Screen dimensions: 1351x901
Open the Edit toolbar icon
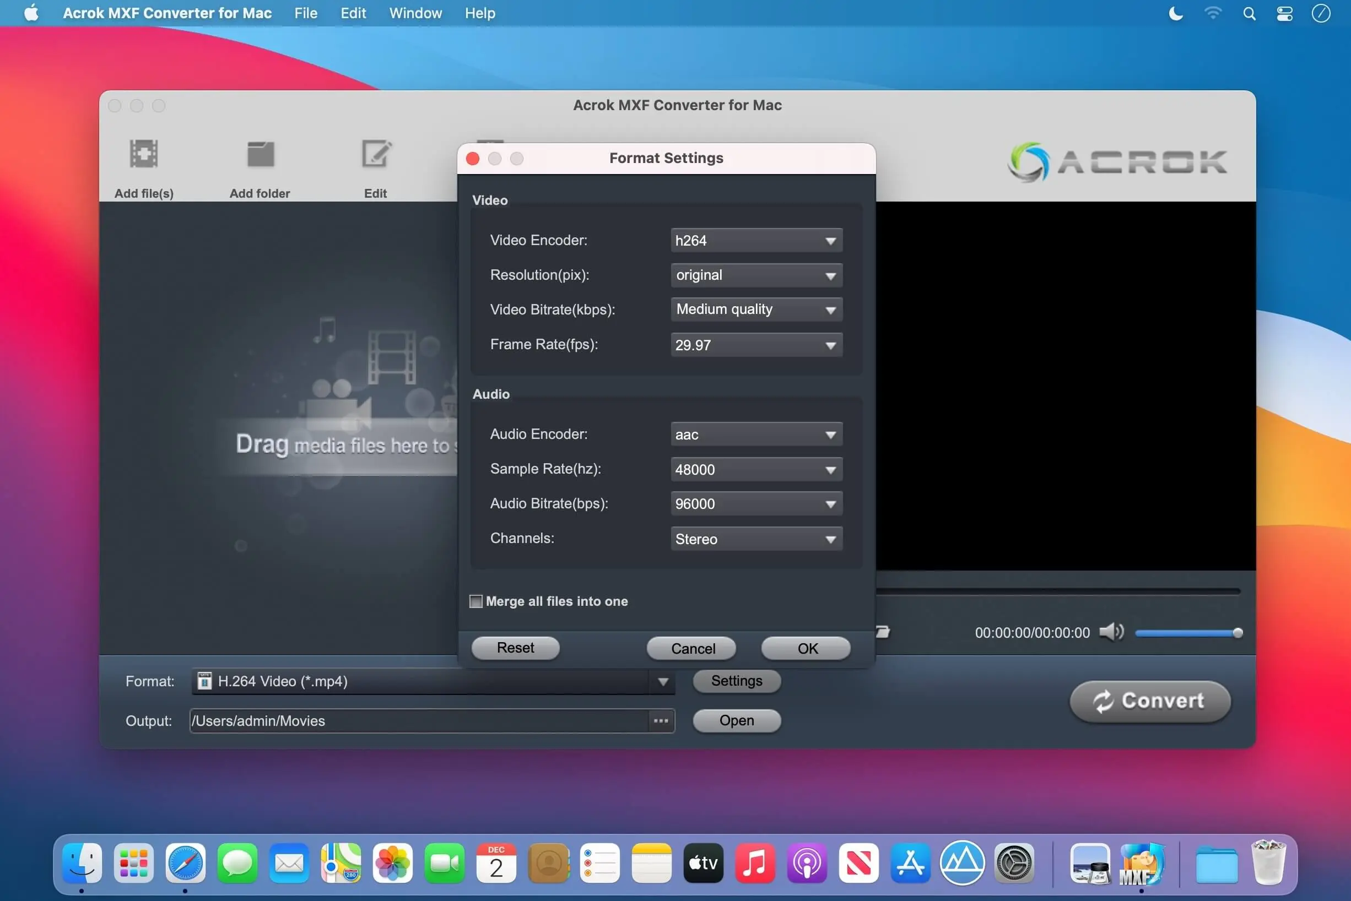(x=376, y=154)
